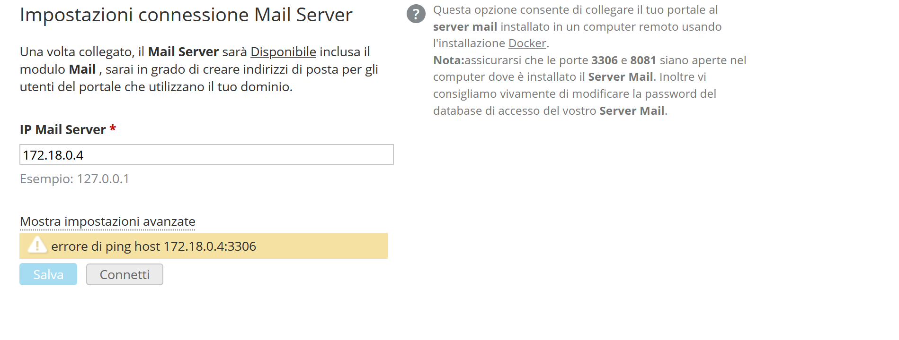Select the IP Mail Server input field
This screenshot has height=340, width=899.
tap(206, 154)
